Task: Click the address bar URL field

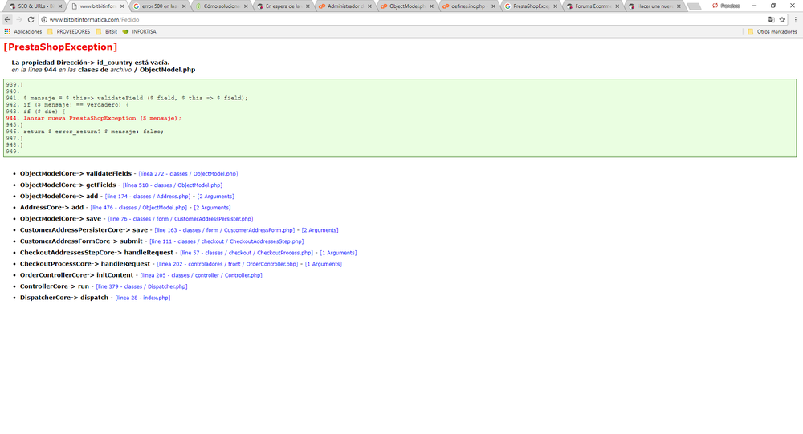Action: 399,19
